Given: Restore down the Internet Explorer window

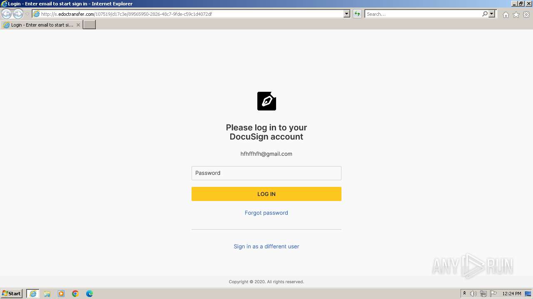Looking at the screenshot, I should [x=521, y=4].
